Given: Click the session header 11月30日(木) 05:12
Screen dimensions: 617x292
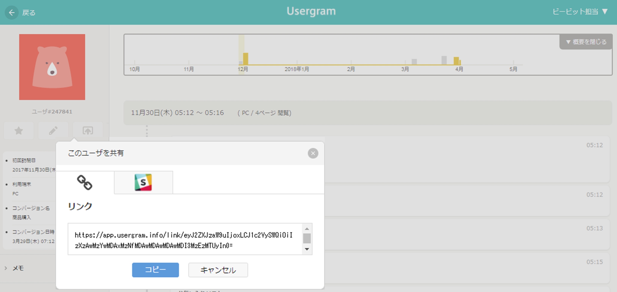Looking at the screenshot, I should (368, 113).
